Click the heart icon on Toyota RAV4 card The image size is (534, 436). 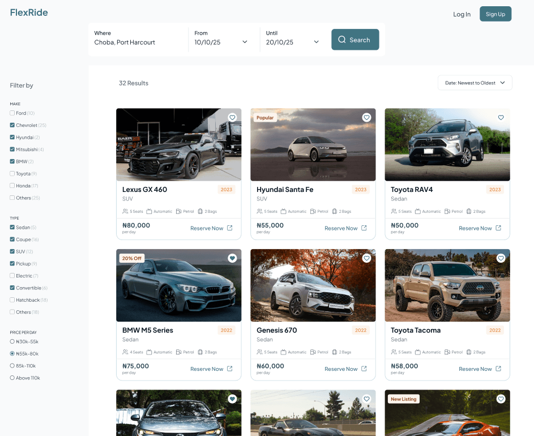[501, 117]
